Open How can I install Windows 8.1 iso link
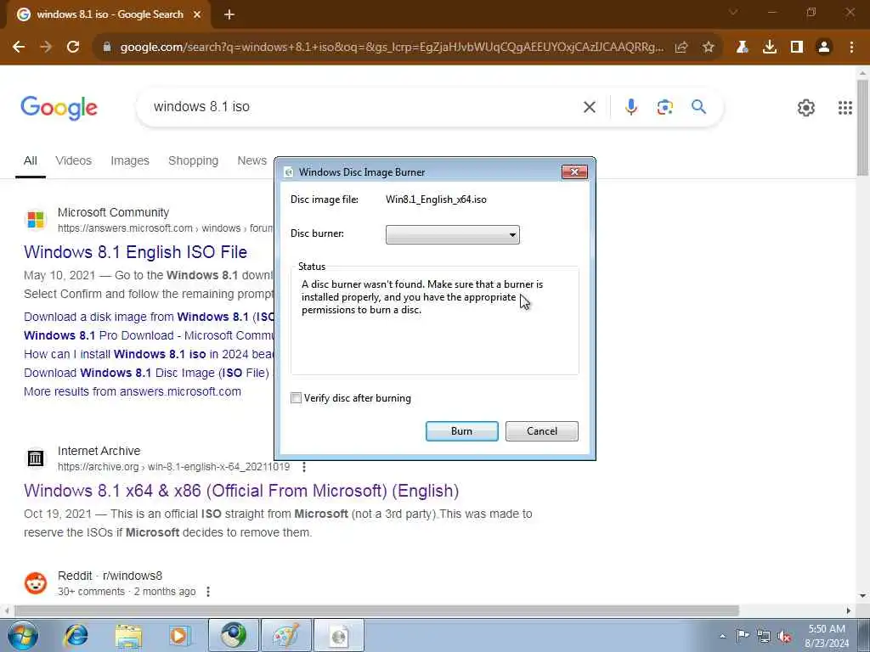 149,354
